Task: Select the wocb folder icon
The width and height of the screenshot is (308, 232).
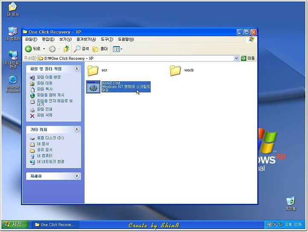Action: 175,70
